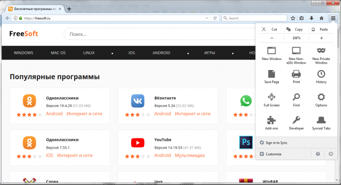The width and height of the screenshot is (341, 185).
Task: Open Firefox Options gear
Action: pos(321,97)
